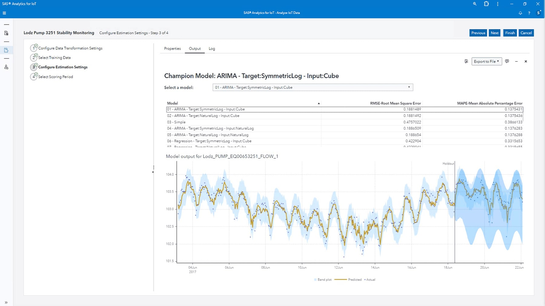Click the Finish button
The height and width of the screenshot is (306, 545).
(x=510, y=33)
